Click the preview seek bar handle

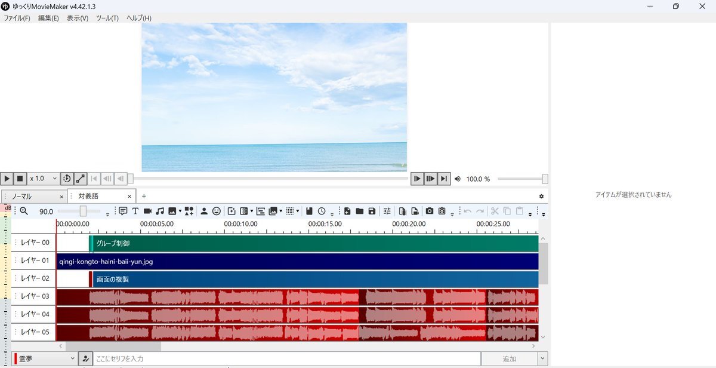(x=130, y=179)
